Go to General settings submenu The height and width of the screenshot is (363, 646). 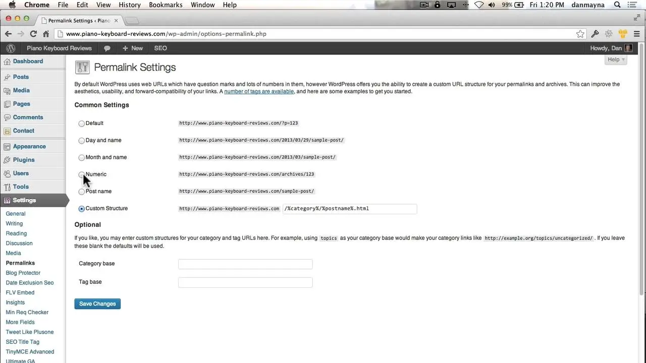click(16, 214)
